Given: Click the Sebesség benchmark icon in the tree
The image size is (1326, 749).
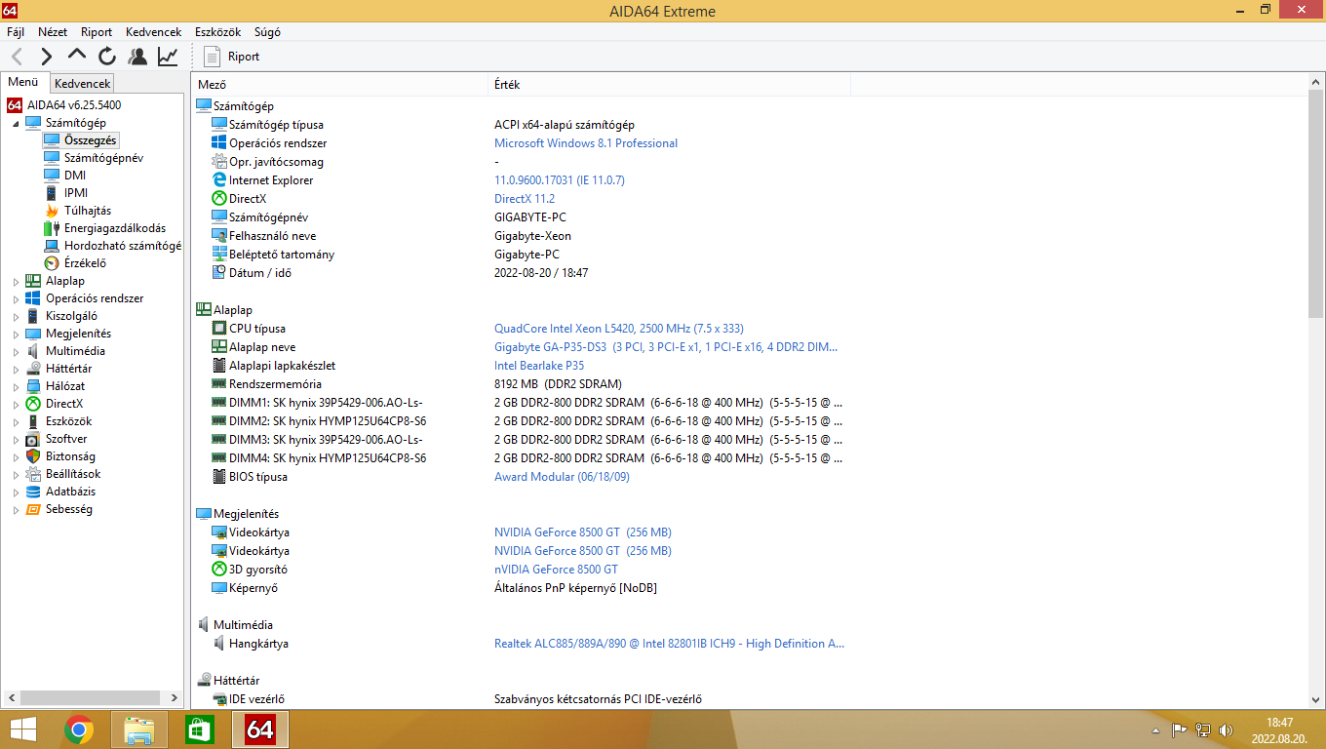Looking at the screenshot, I should coord(33,509).
